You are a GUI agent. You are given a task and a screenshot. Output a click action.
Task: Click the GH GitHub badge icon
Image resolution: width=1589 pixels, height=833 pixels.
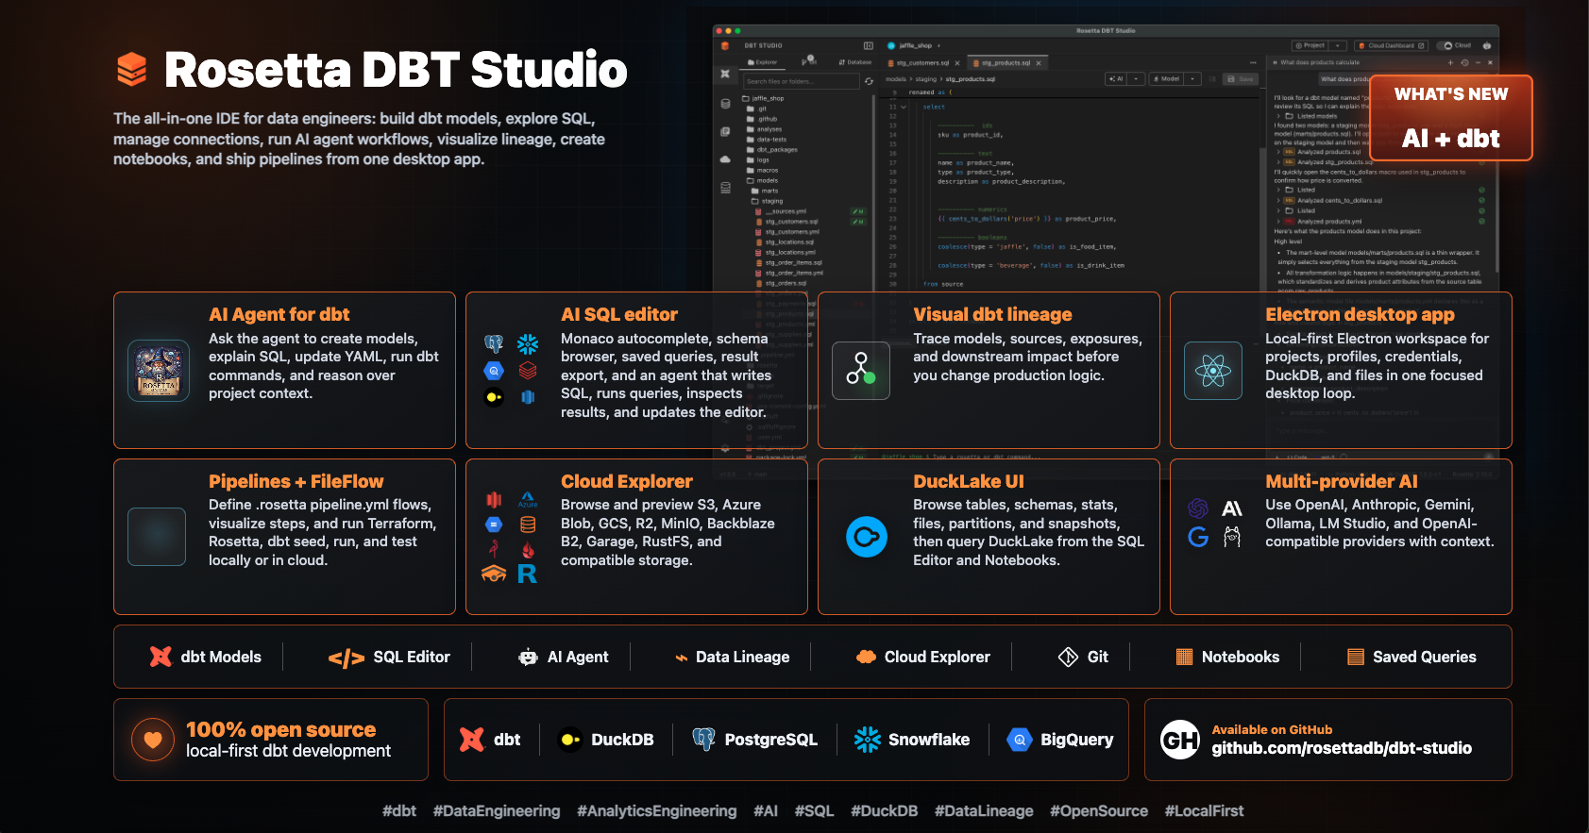tap(1180, 740)
